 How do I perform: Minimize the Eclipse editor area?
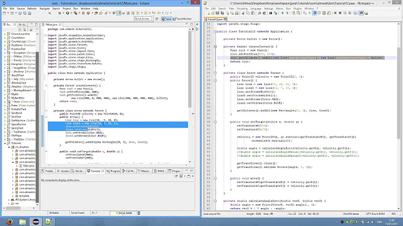click(187, 24)
